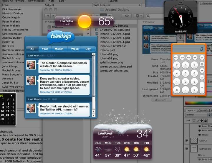This screenshot has width=212, height=163.
Task: Toggle Inner Shadow effect visibility eye
Action: [x=200, y=126]
